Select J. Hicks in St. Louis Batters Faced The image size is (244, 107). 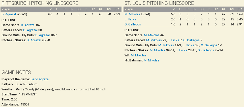pyautogui.click(x=173, y=40)
